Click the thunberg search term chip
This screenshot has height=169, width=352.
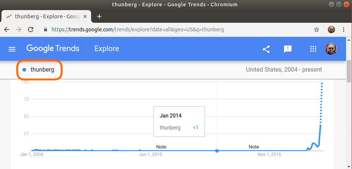[x=39, y=69]
